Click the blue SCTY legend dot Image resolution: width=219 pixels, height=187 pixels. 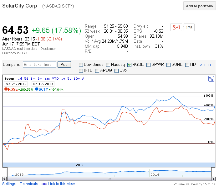click(37, 89)
